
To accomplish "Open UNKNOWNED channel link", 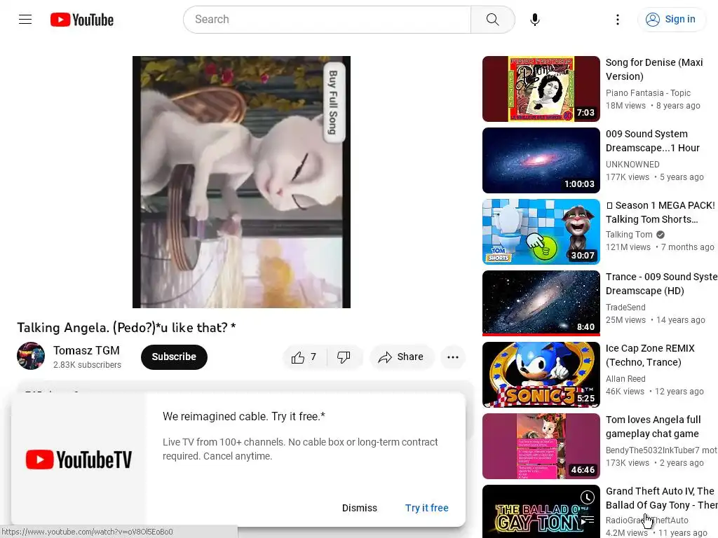I will [632, 164].
